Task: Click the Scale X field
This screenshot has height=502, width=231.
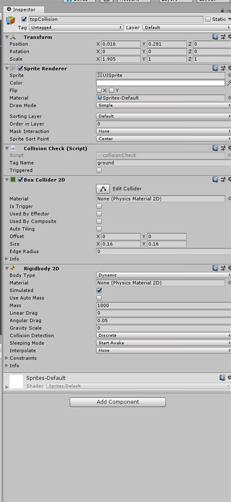Action: click(x=121, y=59)
